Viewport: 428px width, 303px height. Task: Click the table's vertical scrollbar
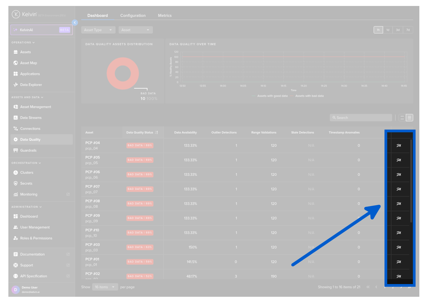click(x=411, y=181)
